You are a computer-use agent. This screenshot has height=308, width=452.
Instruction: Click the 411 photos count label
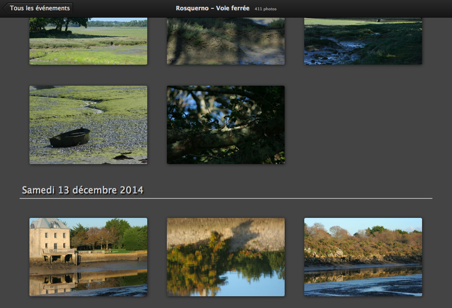coord(265,9)
